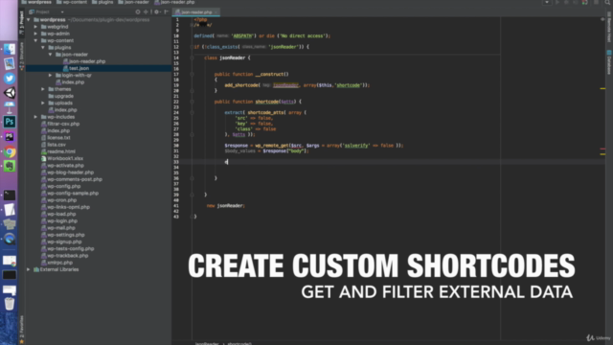This screenshot has height=345, width=613.
Task: Collapse the wordpress root folder
Action: [29, 19]
